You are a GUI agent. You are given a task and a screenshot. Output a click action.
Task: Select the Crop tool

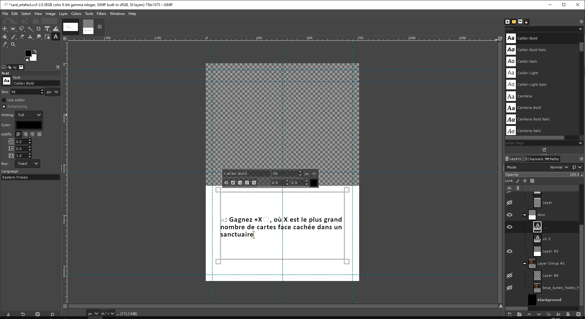39,29
